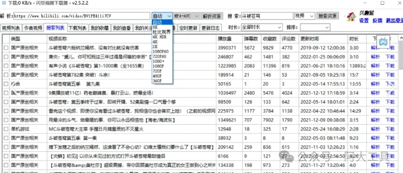Image resolution: width=403 pixels, height=173 pixels.
Task: Click the 评论数 column header
Action: tap(289, 39)
